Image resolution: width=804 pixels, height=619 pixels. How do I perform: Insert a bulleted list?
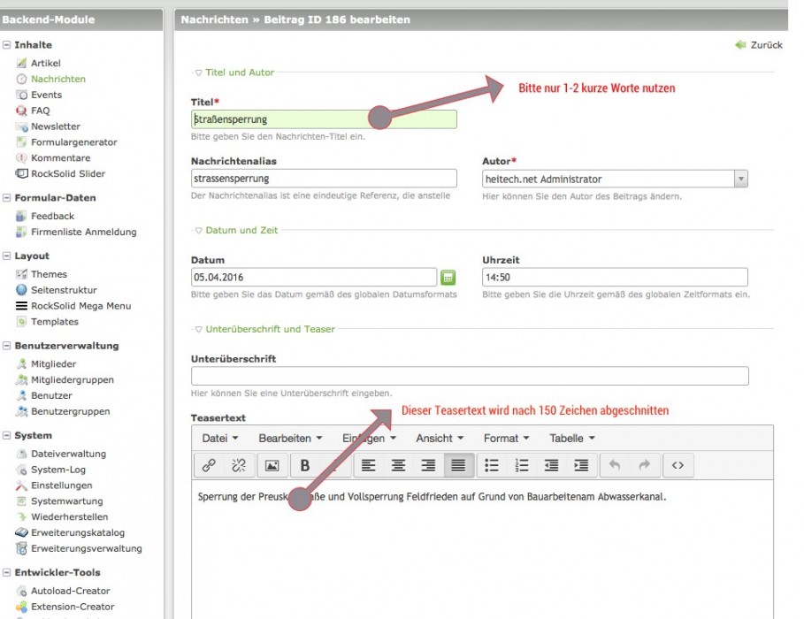pos(493,465)
